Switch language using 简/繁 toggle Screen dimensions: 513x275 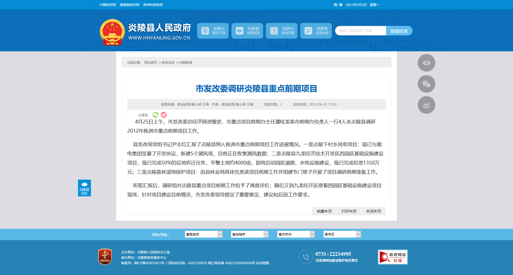338,5
